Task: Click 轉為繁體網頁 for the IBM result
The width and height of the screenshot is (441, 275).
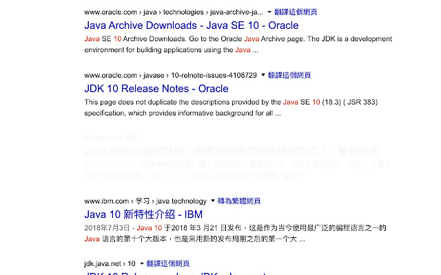Action: [239, 201]
